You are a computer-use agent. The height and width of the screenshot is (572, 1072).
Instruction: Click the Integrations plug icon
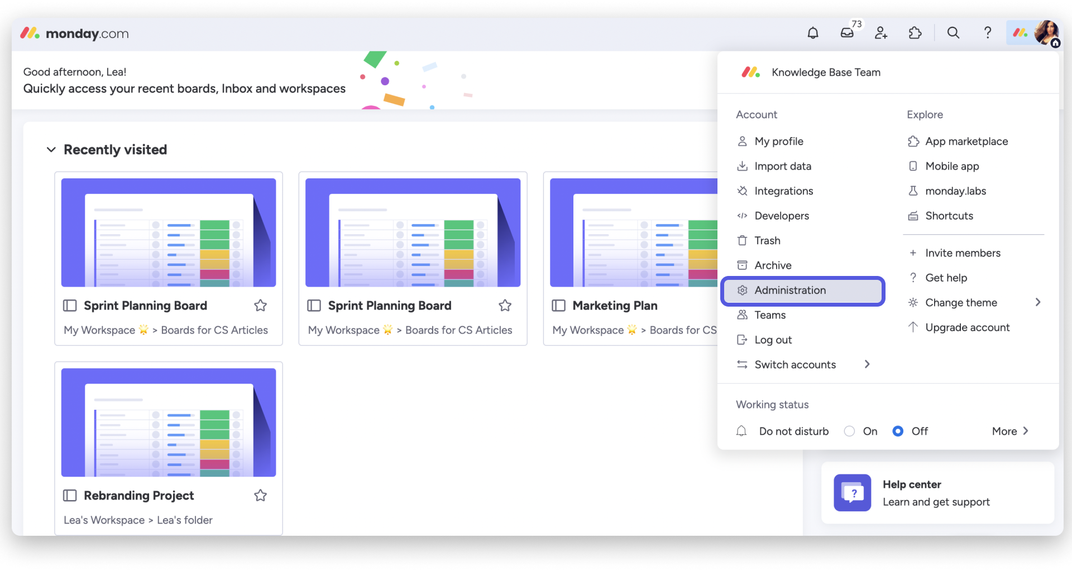(742, 191)
